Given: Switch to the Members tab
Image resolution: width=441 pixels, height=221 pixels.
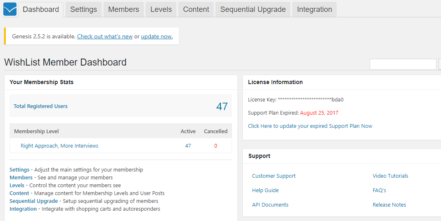Looking at the screenshot, I should point(123,9).
